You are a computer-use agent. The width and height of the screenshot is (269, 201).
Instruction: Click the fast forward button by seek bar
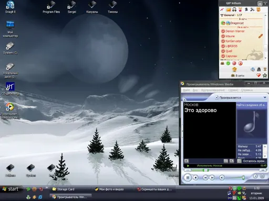(x=263, y=170)
